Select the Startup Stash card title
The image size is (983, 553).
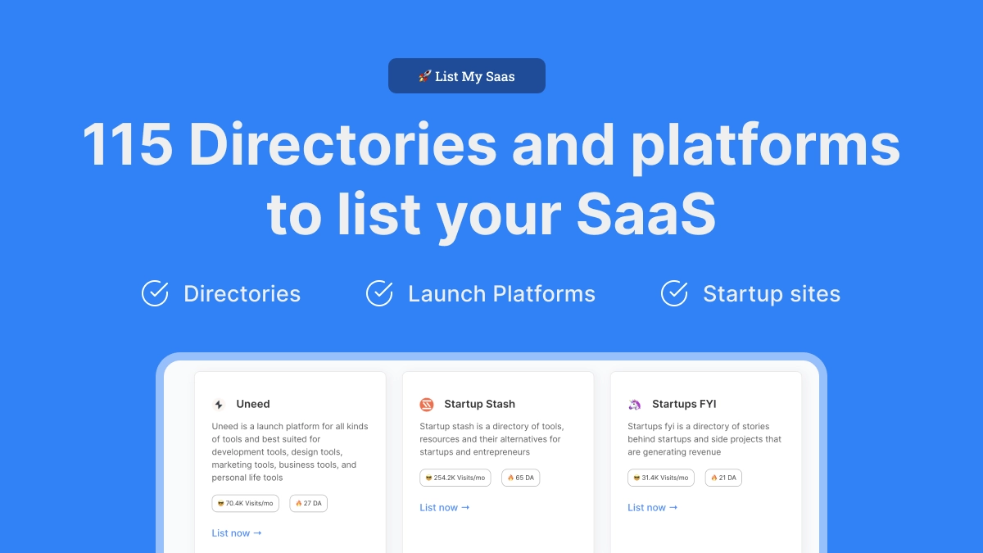coord(479,404)
